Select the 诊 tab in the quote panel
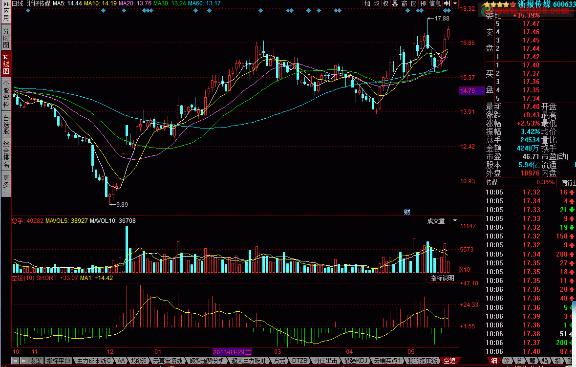Viewport: 576px width, 367px height. (x=507, y=361)
